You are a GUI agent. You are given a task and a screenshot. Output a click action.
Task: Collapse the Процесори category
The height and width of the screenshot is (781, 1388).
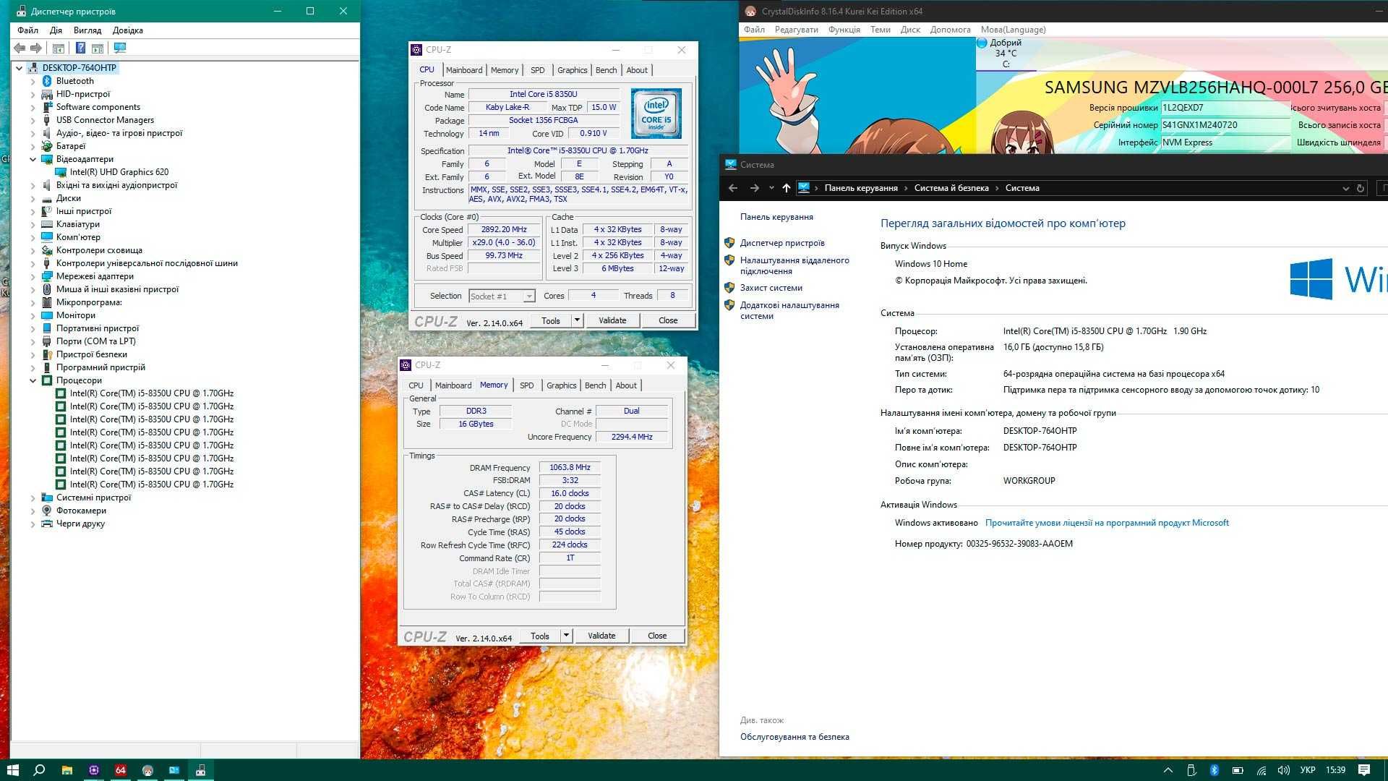[33, 380]
